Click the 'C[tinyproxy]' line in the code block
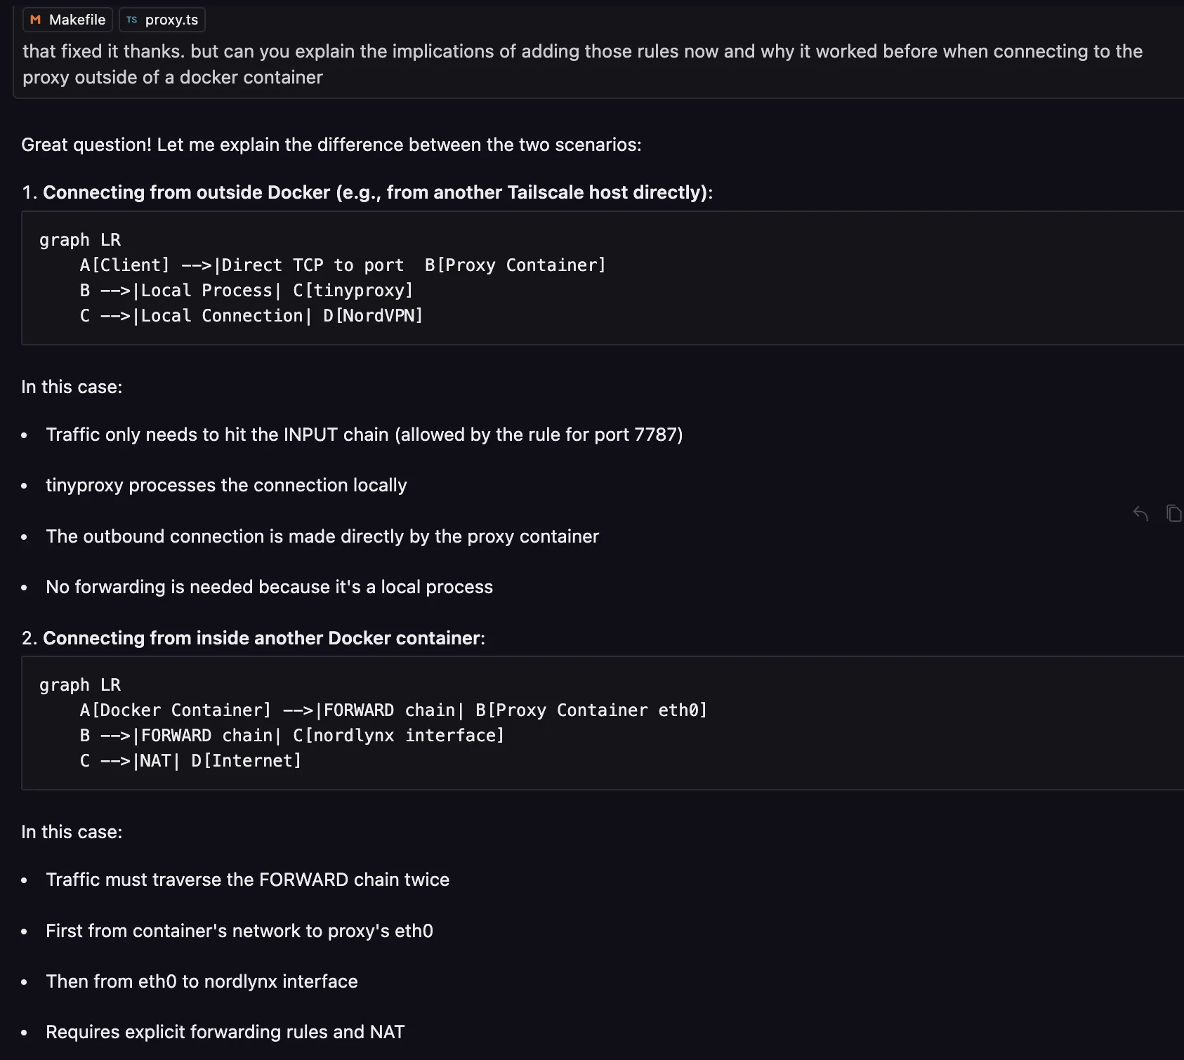 coord(246,291)
